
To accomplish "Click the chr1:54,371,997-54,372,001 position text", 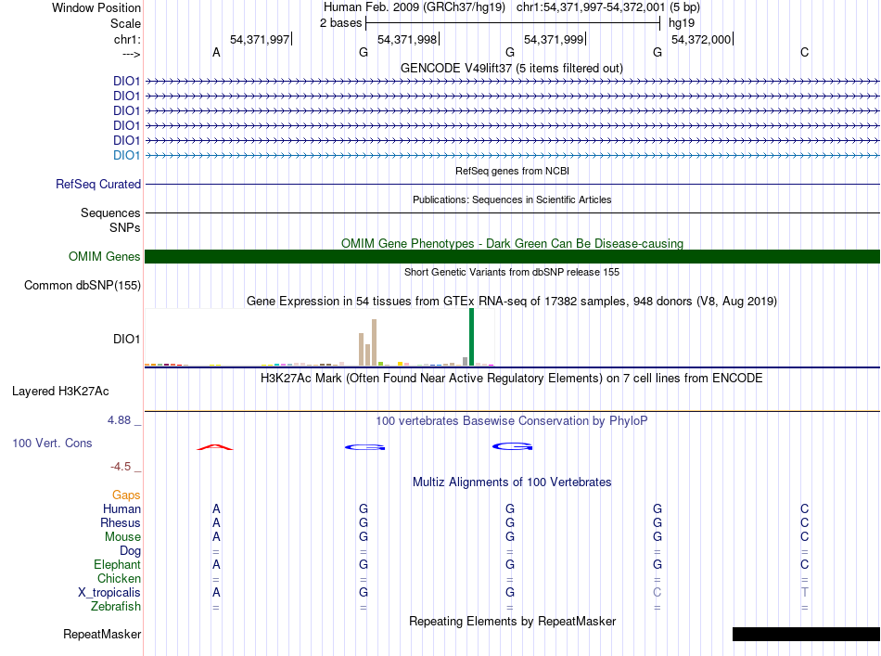I will point(591,7).
